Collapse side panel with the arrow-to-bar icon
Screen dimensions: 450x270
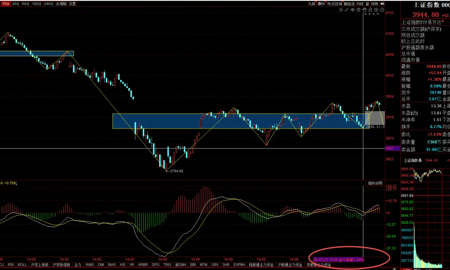coord(382,4)
